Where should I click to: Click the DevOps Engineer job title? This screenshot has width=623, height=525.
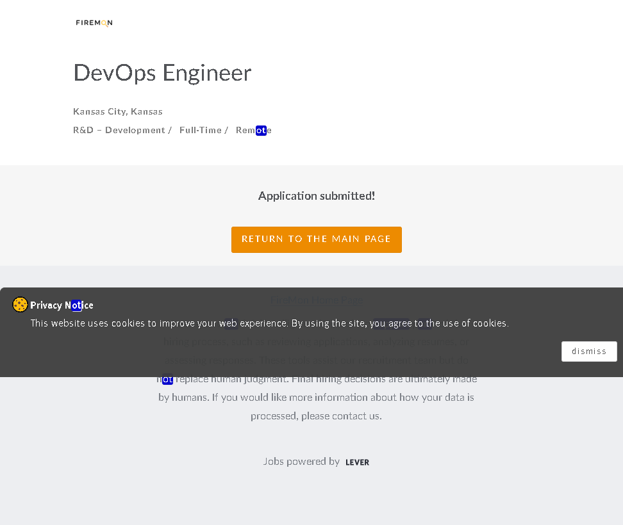pyautogui.click(x=162, y=73)
